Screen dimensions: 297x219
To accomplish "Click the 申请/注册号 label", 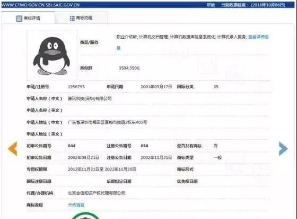I will (x=38, y=87).
